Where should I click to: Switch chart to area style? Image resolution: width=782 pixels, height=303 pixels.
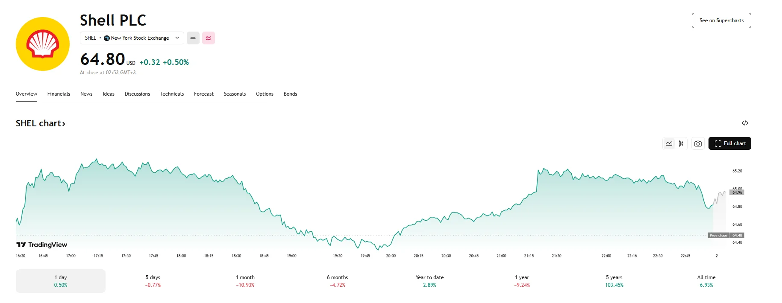click(x=669, y=144)
